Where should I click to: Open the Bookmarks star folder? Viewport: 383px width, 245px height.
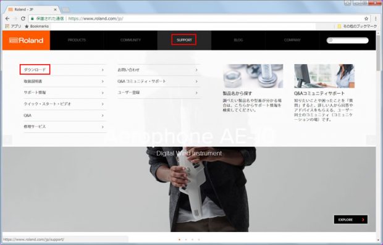click(x=37, y=26)
